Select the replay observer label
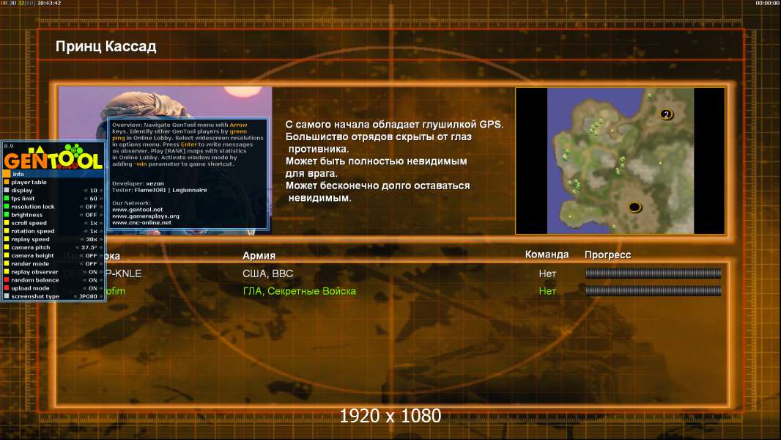The image size is (781, 440). [34, 272]
